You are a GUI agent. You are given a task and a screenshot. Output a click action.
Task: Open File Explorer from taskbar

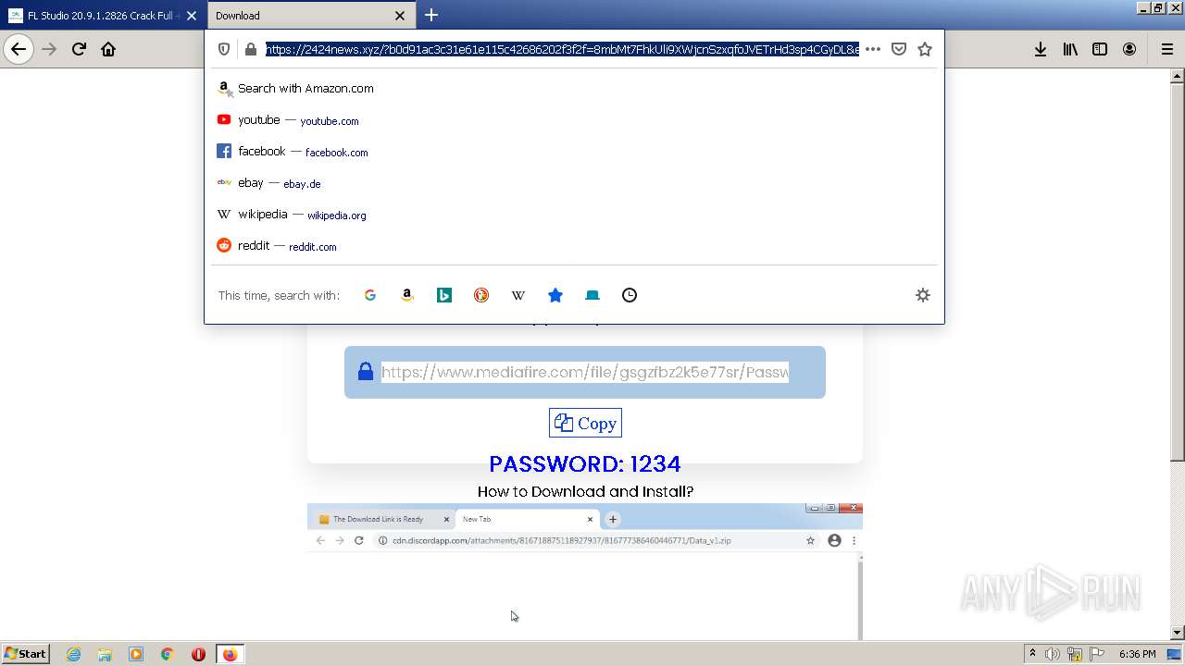(x=105, y=654)
